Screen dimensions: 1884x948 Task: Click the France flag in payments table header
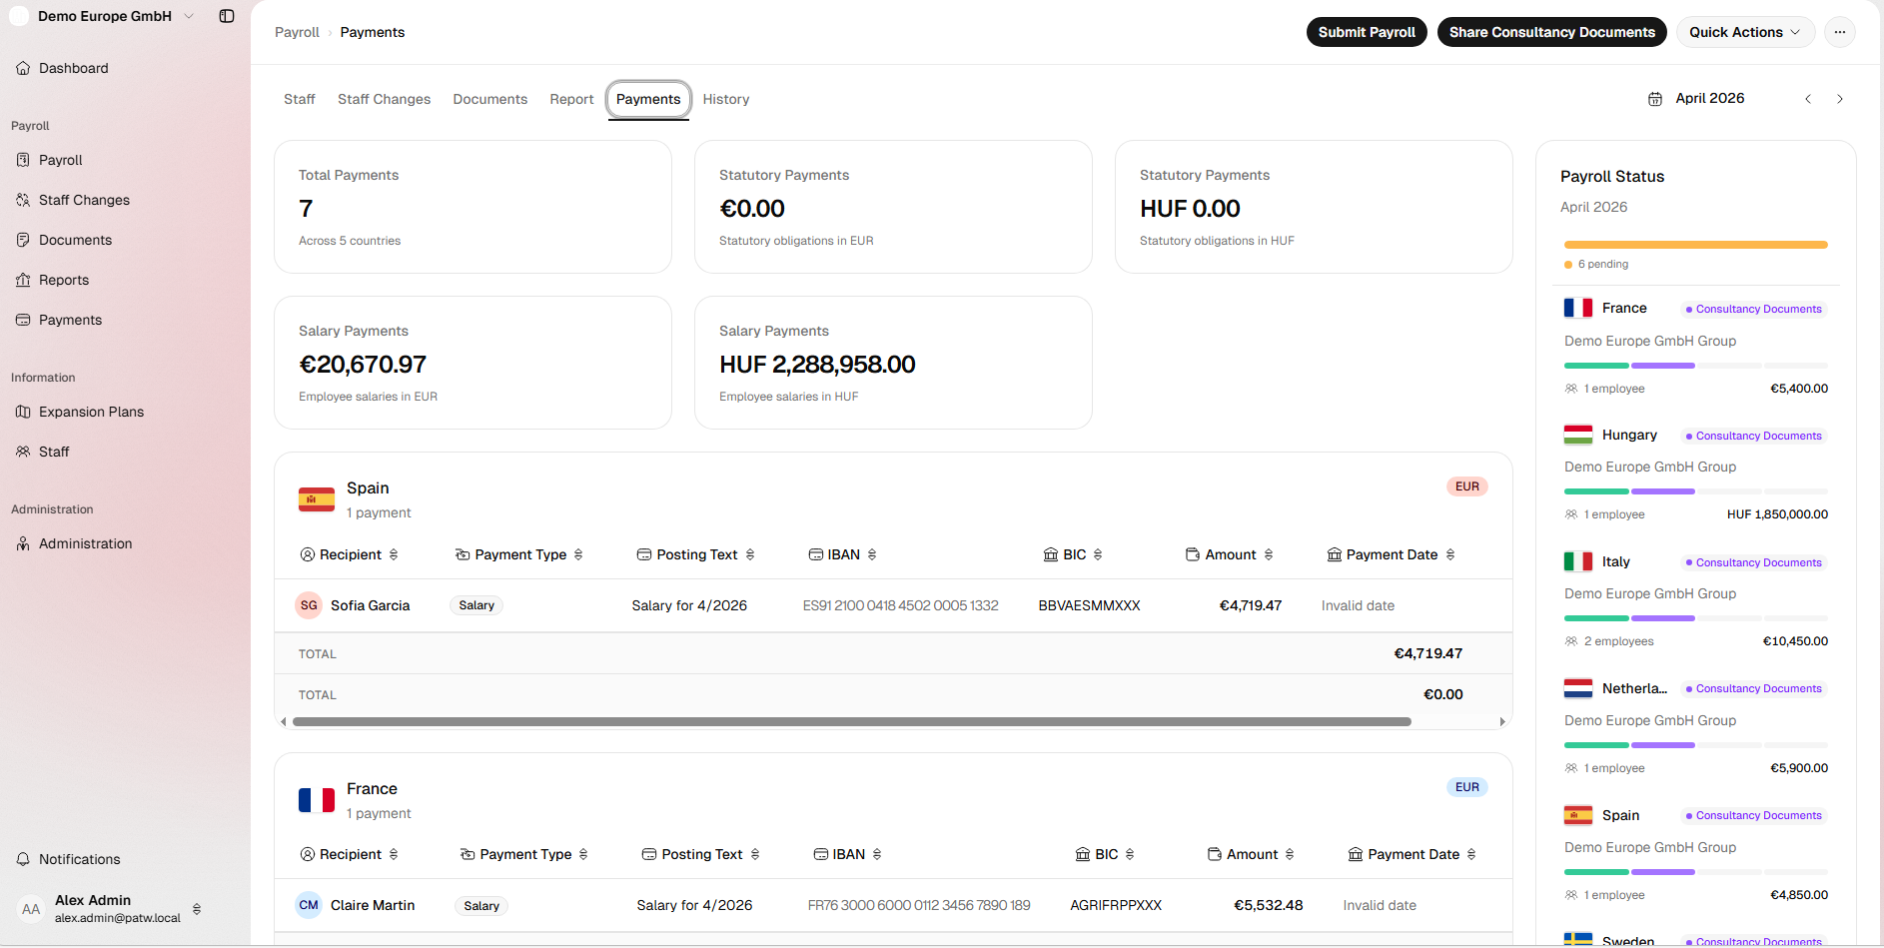coord(317,800)
